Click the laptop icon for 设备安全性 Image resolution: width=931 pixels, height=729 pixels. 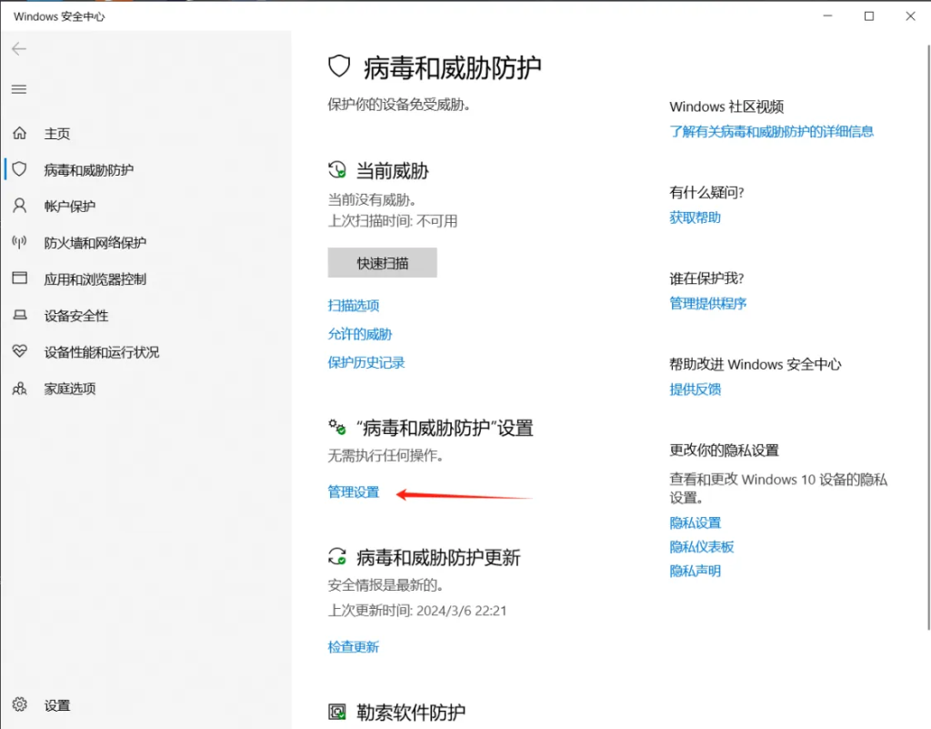(20, 315)
